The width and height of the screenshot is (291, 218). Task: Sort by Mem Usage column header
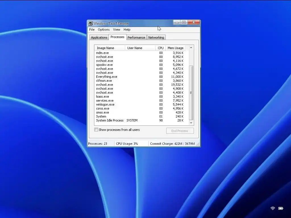(175, 48)
